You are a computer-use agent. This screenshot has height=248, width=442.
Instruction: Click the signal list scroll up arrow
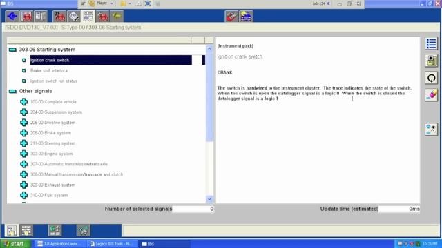(209, 49)
